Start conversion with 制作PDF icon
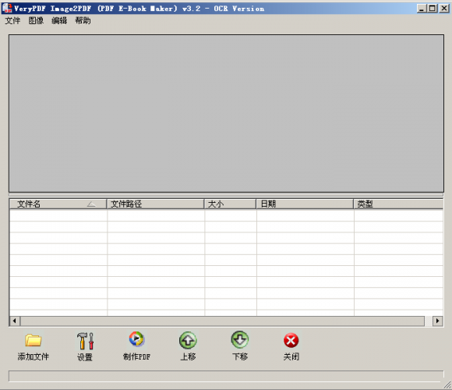The image size is (452, 390). [x=136, y=339]
